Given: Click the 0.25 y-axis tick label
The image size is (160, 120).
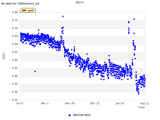Looking at the screenshot, I should coord(15,100).
